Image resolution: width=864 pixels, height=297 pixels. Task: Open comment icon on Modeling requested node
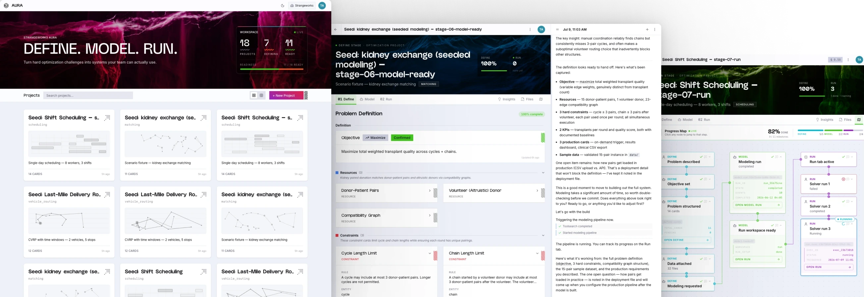tap(705, 281)
